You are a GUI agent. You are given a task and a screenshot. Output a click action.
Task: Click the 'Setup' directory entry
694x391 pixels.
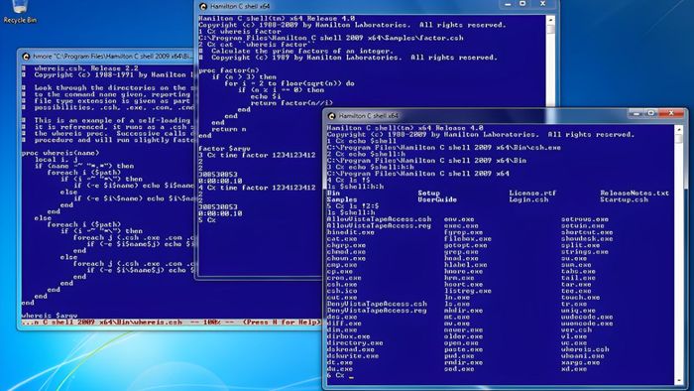click(x=429, y=194)
